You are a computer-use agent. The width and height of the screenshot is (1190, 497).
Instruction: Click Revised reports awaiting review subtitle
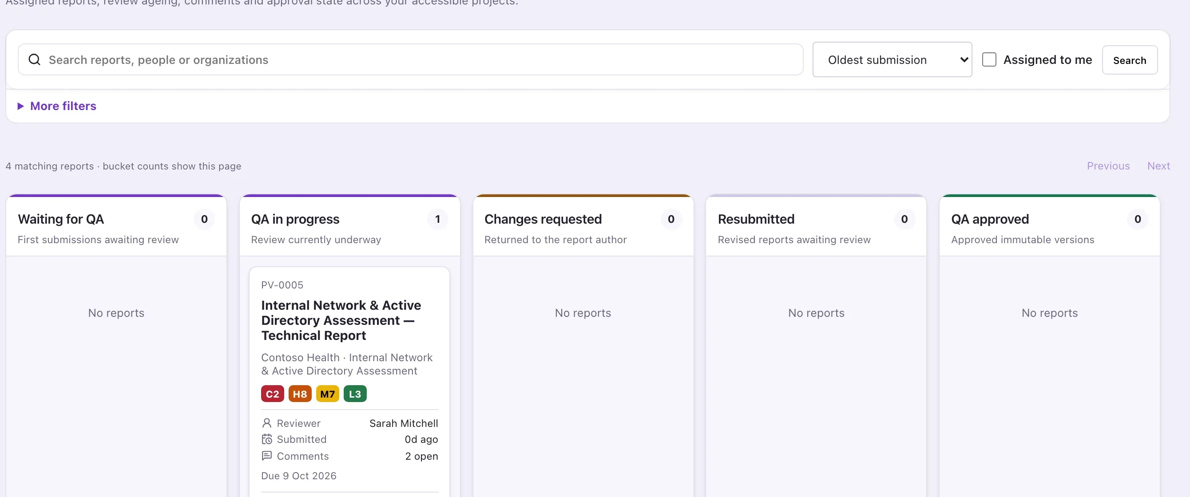click(x=794, y=240)
